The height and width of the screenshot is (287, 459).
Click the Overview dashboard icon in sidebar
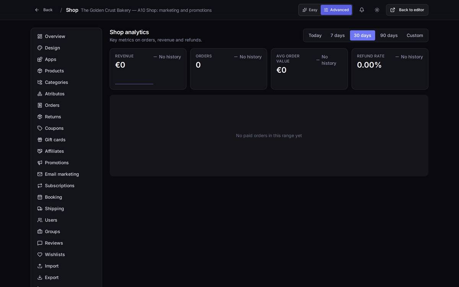(x=40, y=36)
